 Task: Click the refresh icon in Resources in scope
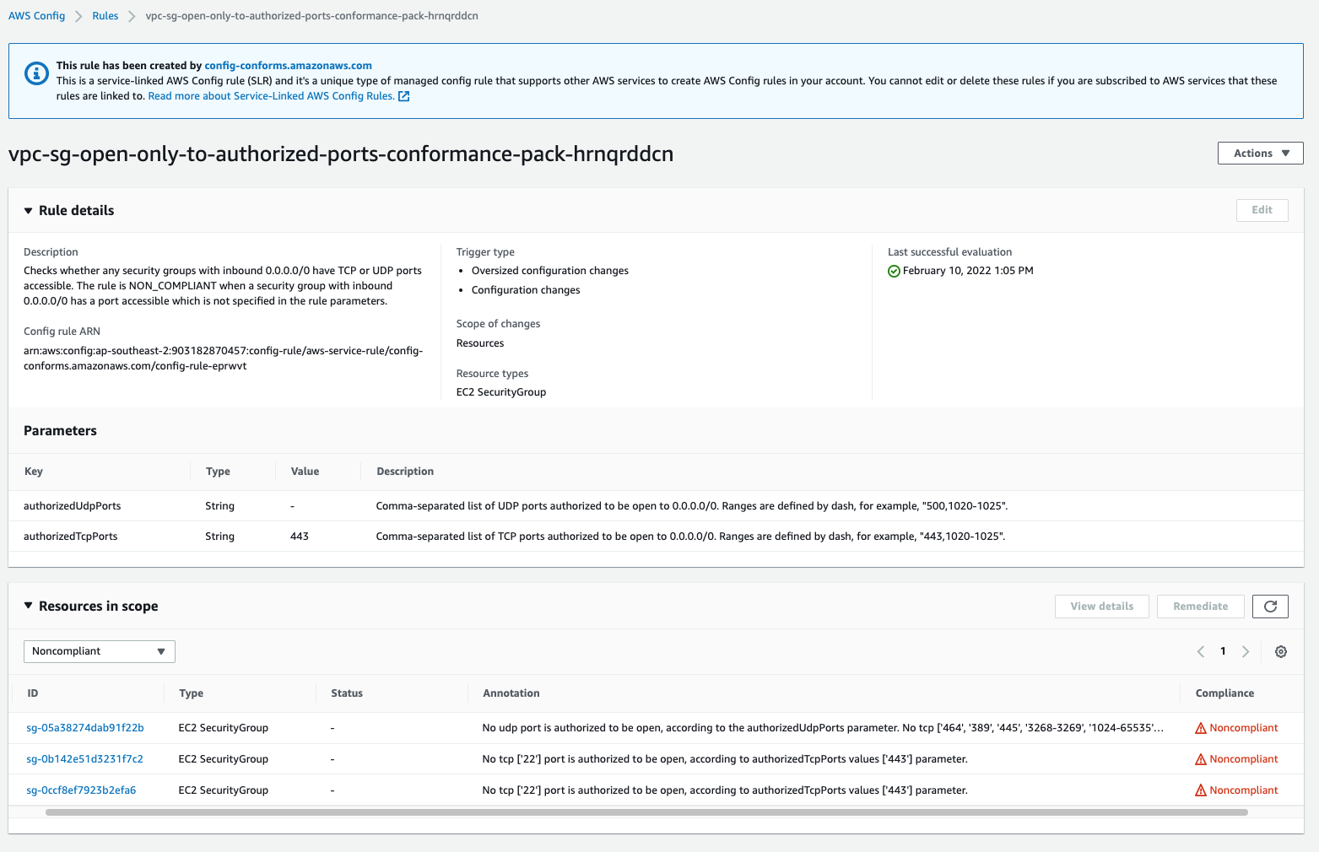(1270, 607)
